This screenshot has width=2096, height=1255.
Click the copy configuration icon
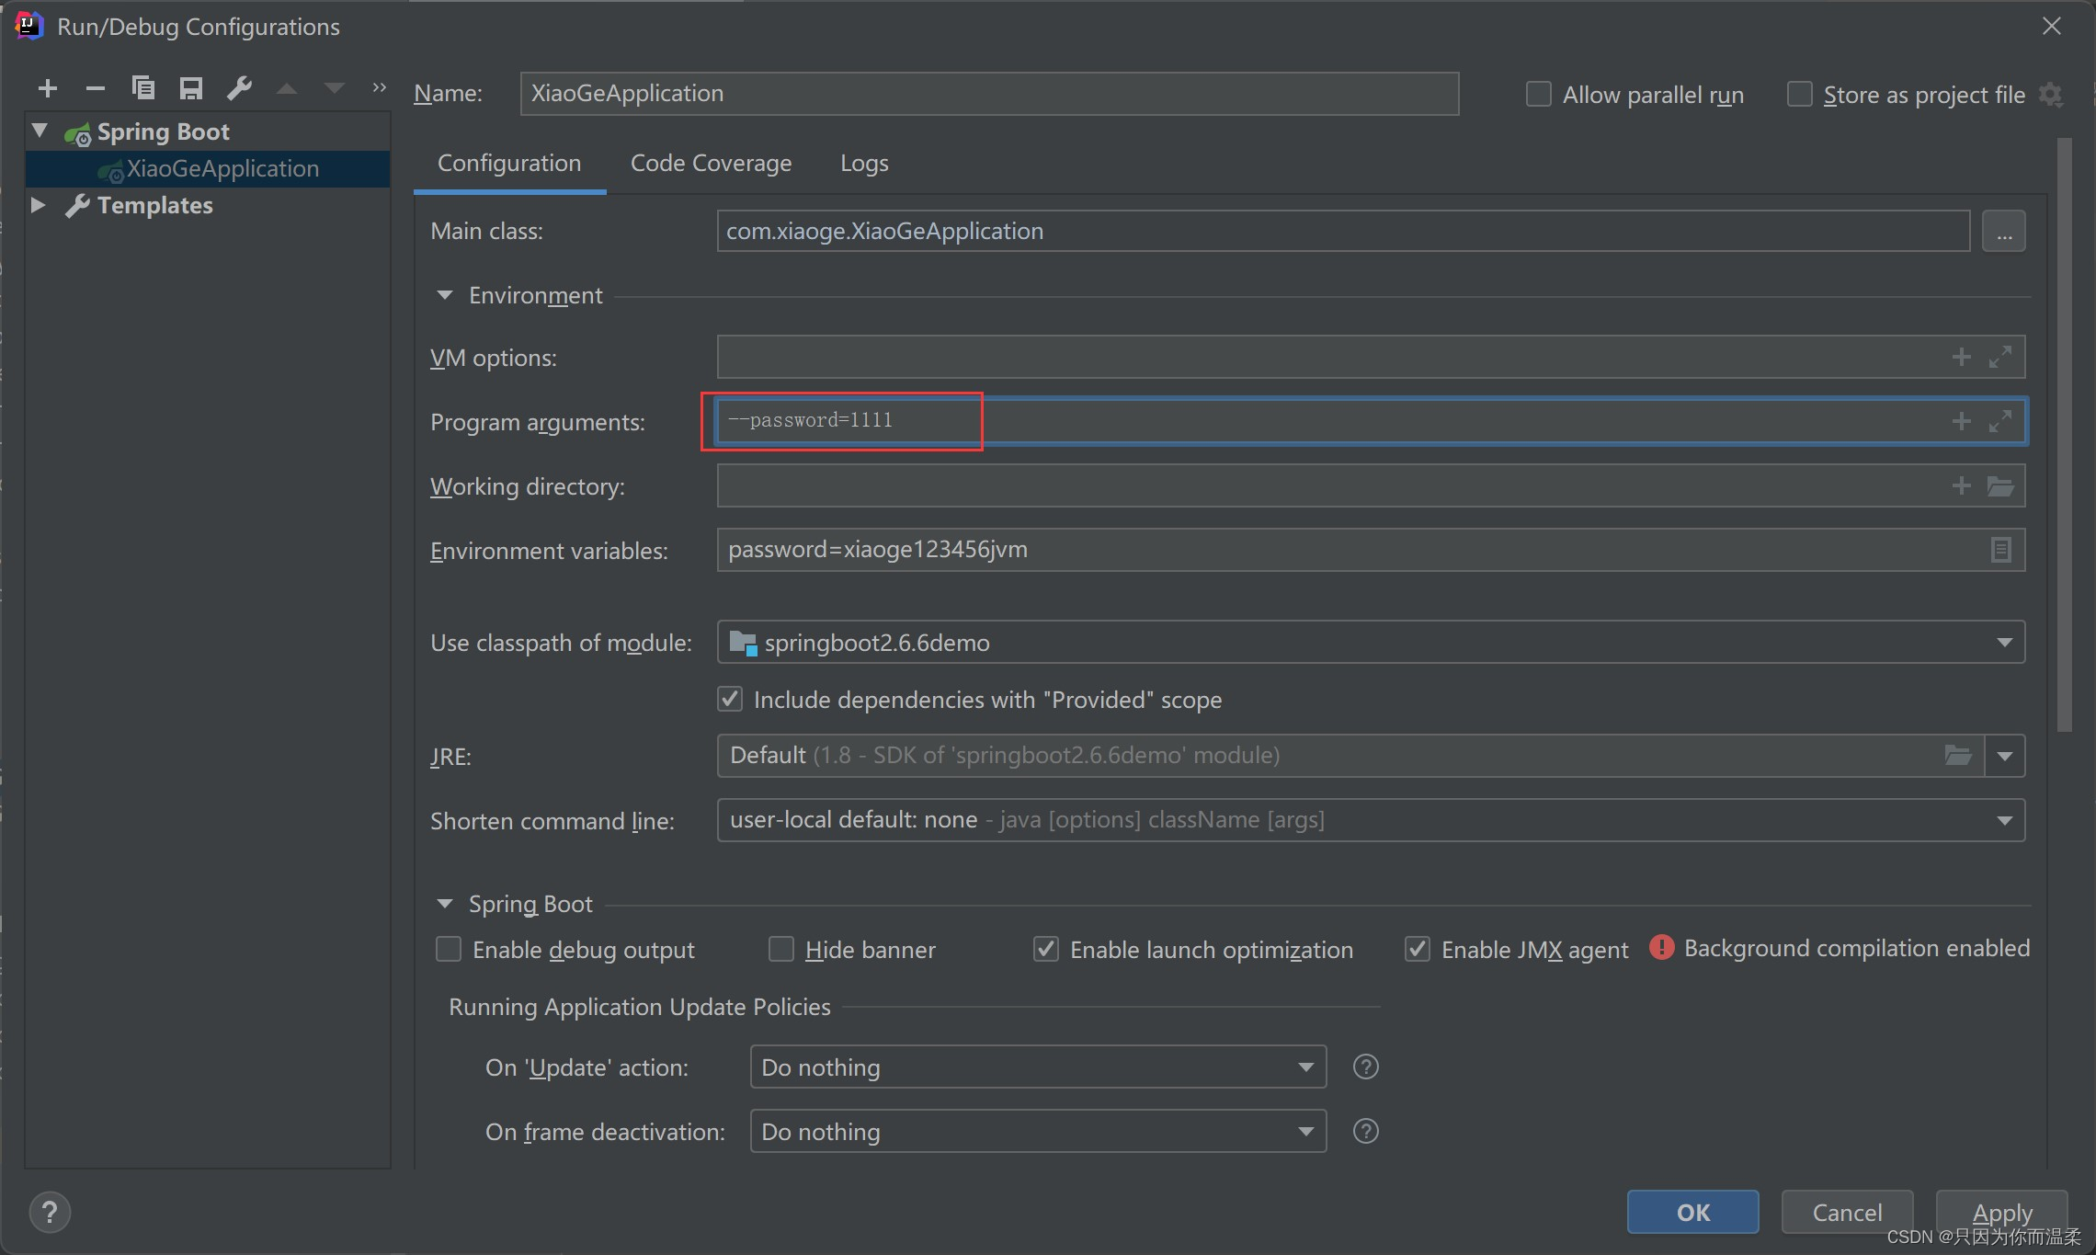coord(142,93)
